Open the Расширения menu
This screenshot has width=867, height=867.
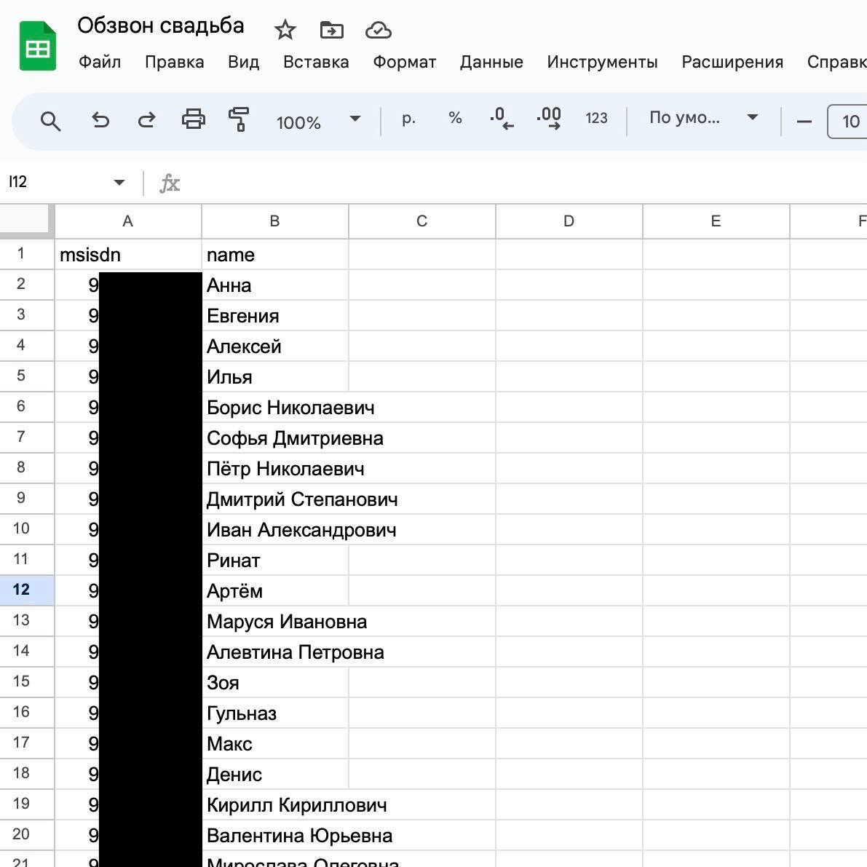click(732, 62)
